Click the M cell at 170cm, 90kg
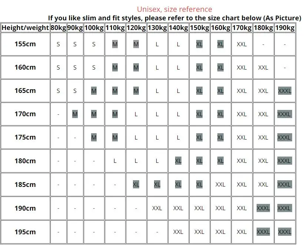This screenshot has width=304, height=245. (x=75, y=114)
